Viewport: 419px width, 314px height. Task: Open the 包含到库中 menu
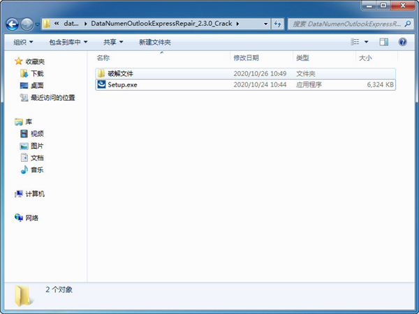(68, 42)
